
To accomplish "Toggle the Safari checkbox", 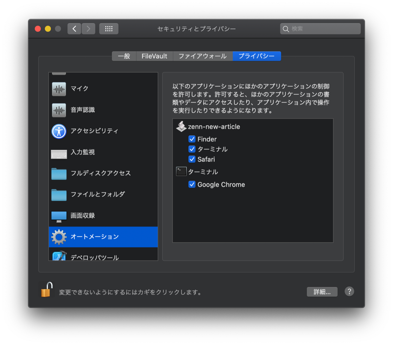I will [x=192, y=159].
